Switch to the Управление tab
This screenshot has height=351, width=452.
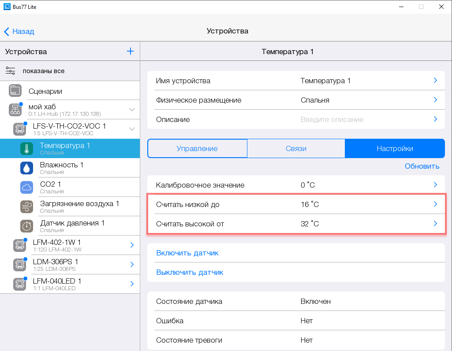[x=197, y=149]
